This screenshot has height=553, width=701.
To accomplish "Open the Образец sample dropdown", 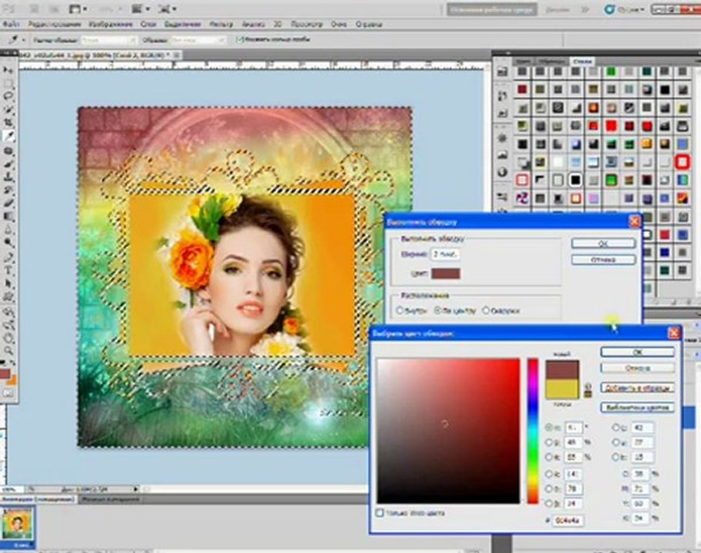I will [x=198, y=40].
